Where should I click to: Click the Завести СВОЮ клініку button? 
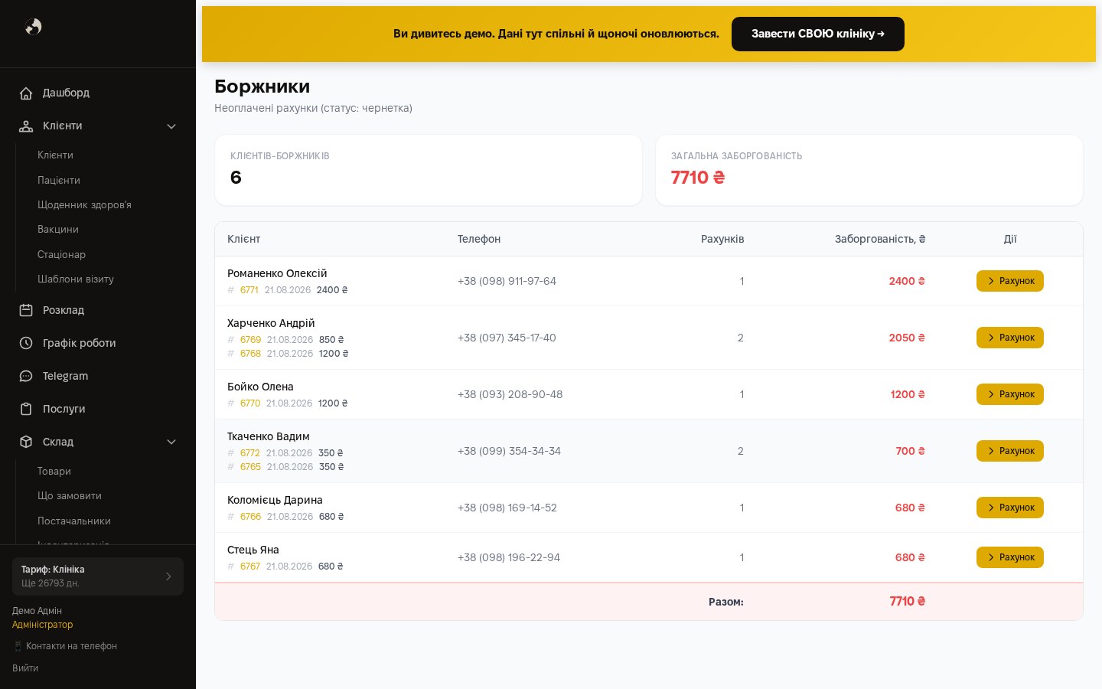click(818, 34)
